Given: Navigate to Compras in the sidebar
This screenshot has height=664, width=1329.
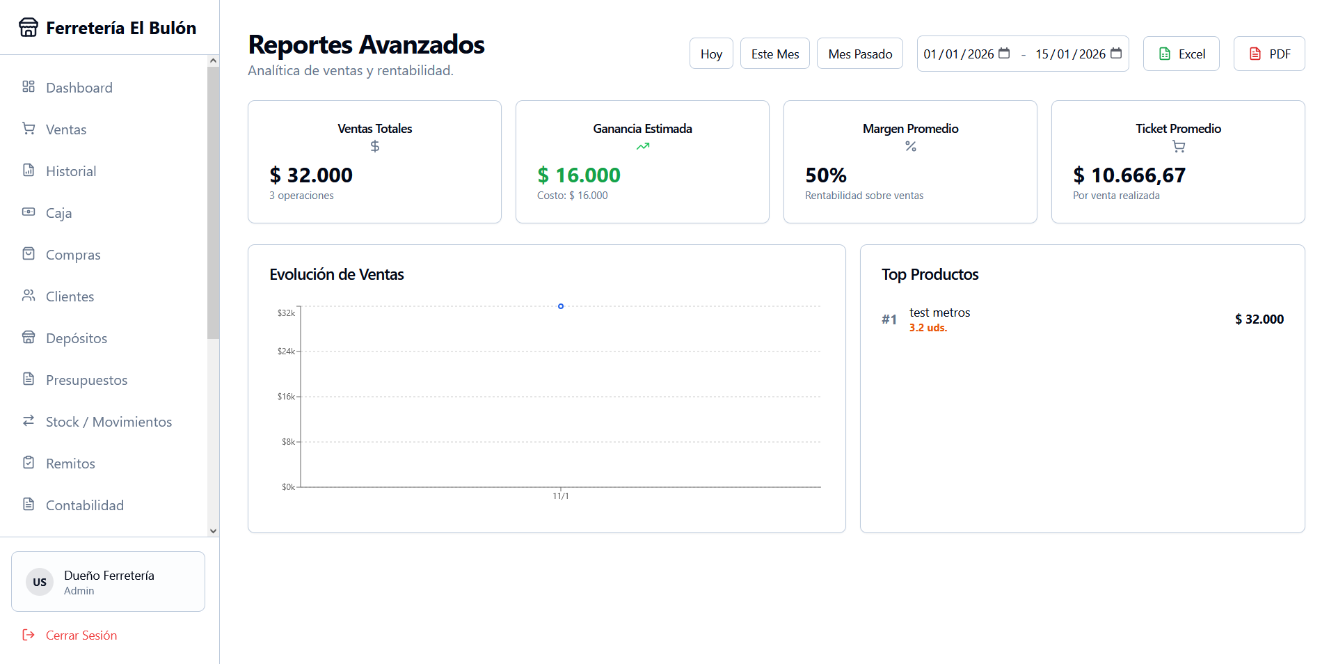Looking at the screenshot, I should [72, 254].
